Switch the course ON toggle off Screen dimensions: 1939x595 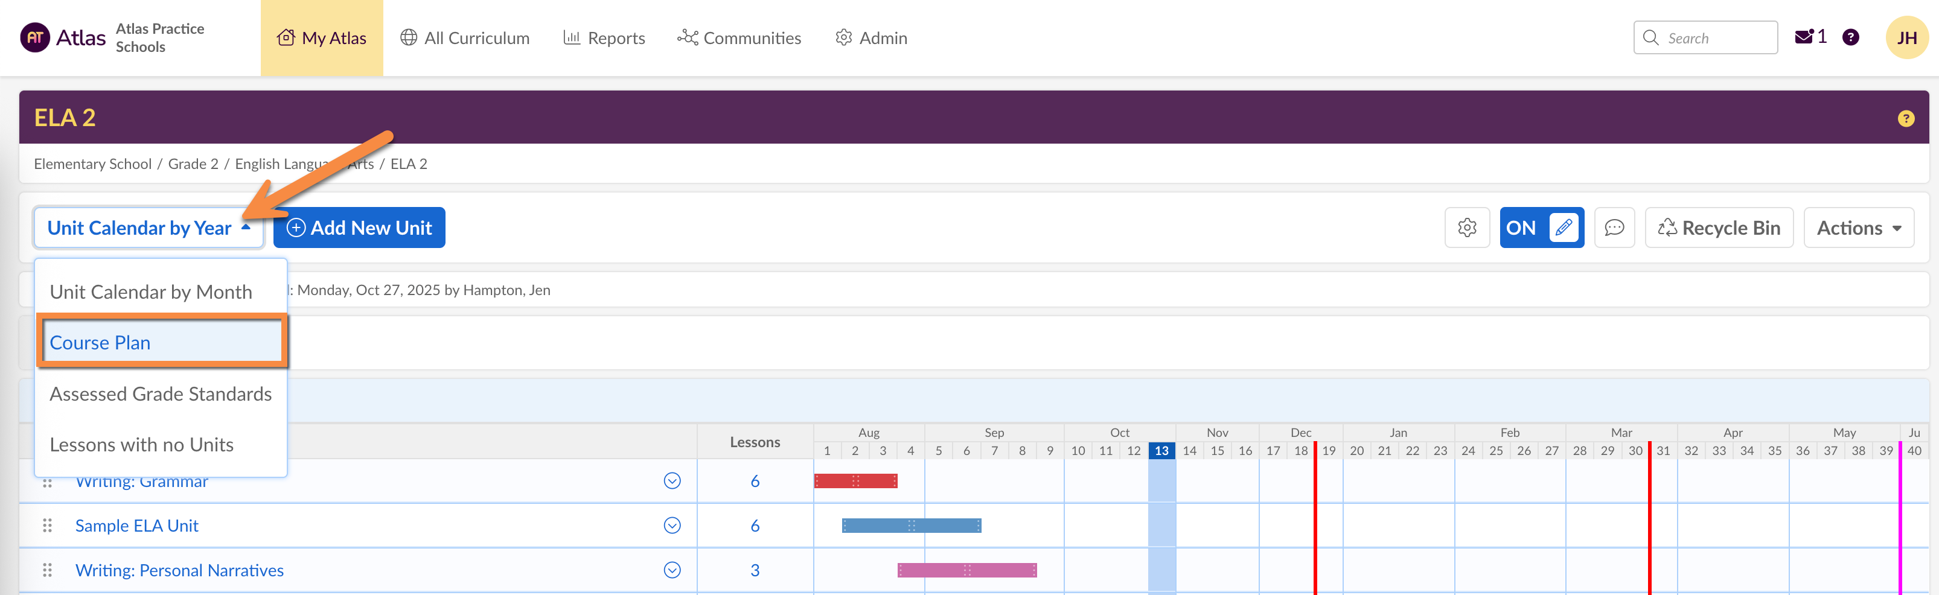pos(1522,227)
